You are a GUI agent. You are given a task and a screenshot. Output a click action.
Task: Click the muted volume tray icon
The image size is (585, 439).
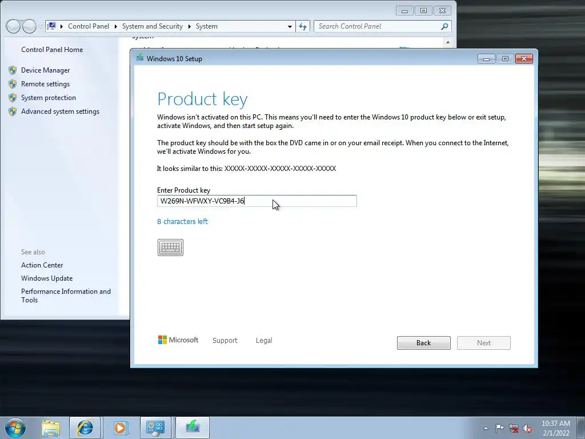527,429
